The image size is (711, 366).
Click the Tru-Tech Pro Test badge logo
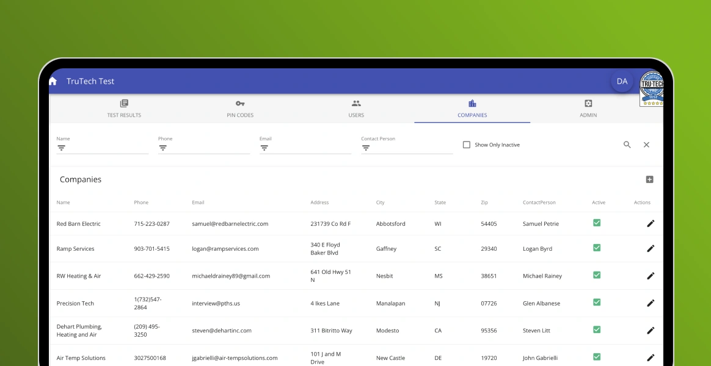tap(652, 89)
